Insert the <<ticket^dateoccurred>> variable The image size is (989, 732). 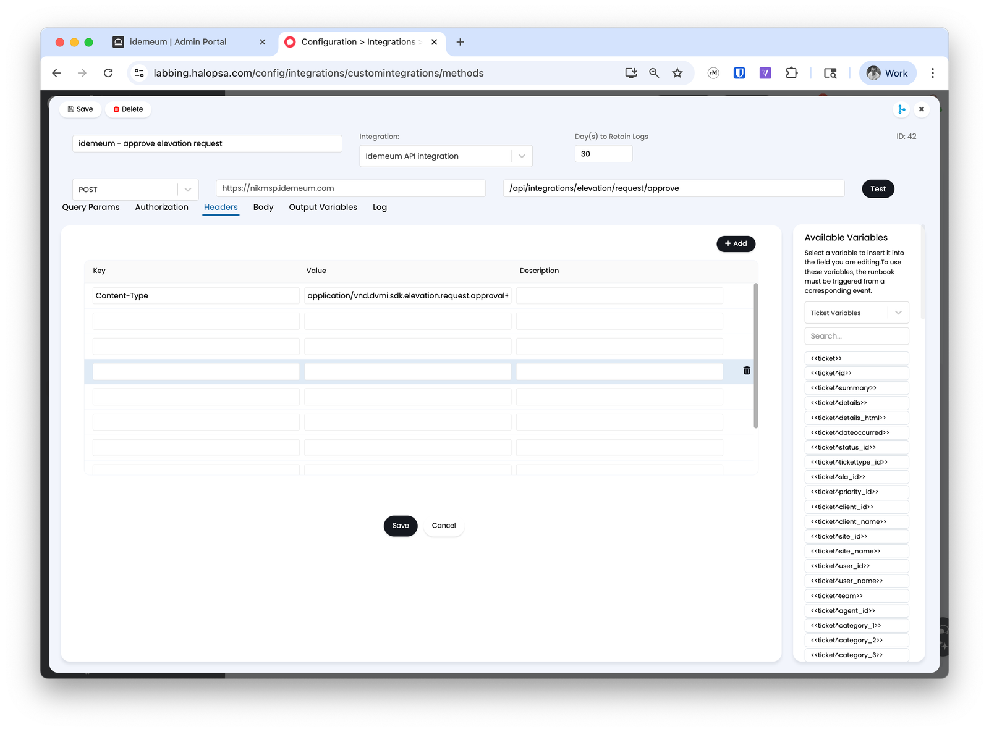pyautogui.click(x=857, y=432)
